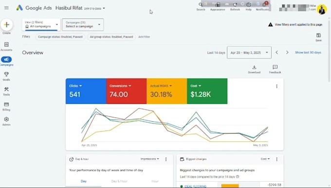This screenshot has width=331, height=188.
Task: Open the main hamburger menu
Action: [x=6, y=8]
